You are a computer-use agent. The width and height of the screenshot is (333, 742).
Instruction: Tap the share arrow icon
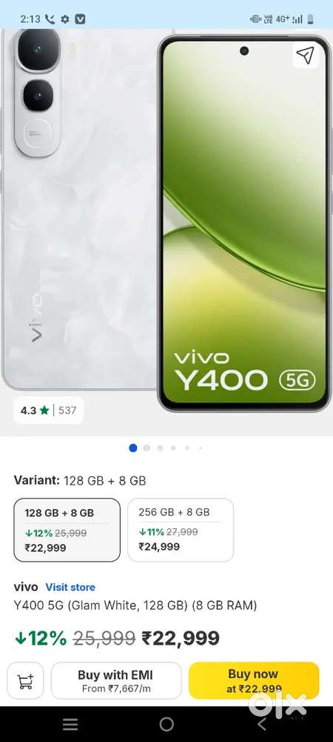[305, 56]
